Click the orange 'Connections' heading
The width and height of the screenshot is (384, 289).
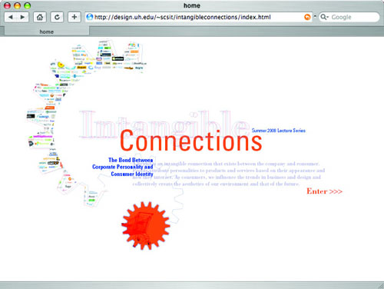tap(191, 141)
